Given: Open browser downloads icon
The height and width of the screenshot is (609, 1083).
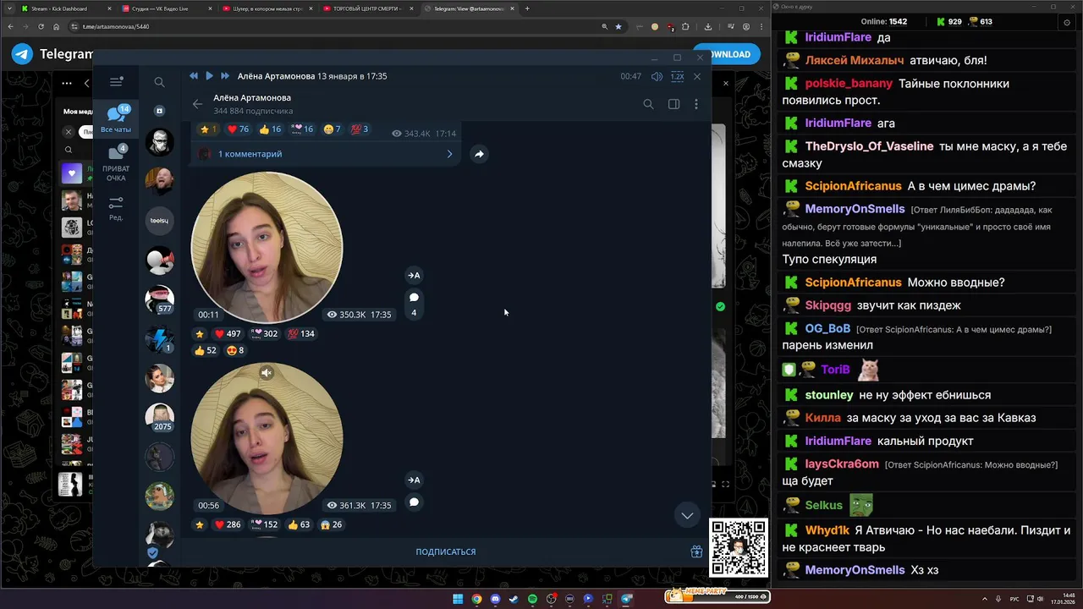Looking at the screenshot, I should pos(707,26).
